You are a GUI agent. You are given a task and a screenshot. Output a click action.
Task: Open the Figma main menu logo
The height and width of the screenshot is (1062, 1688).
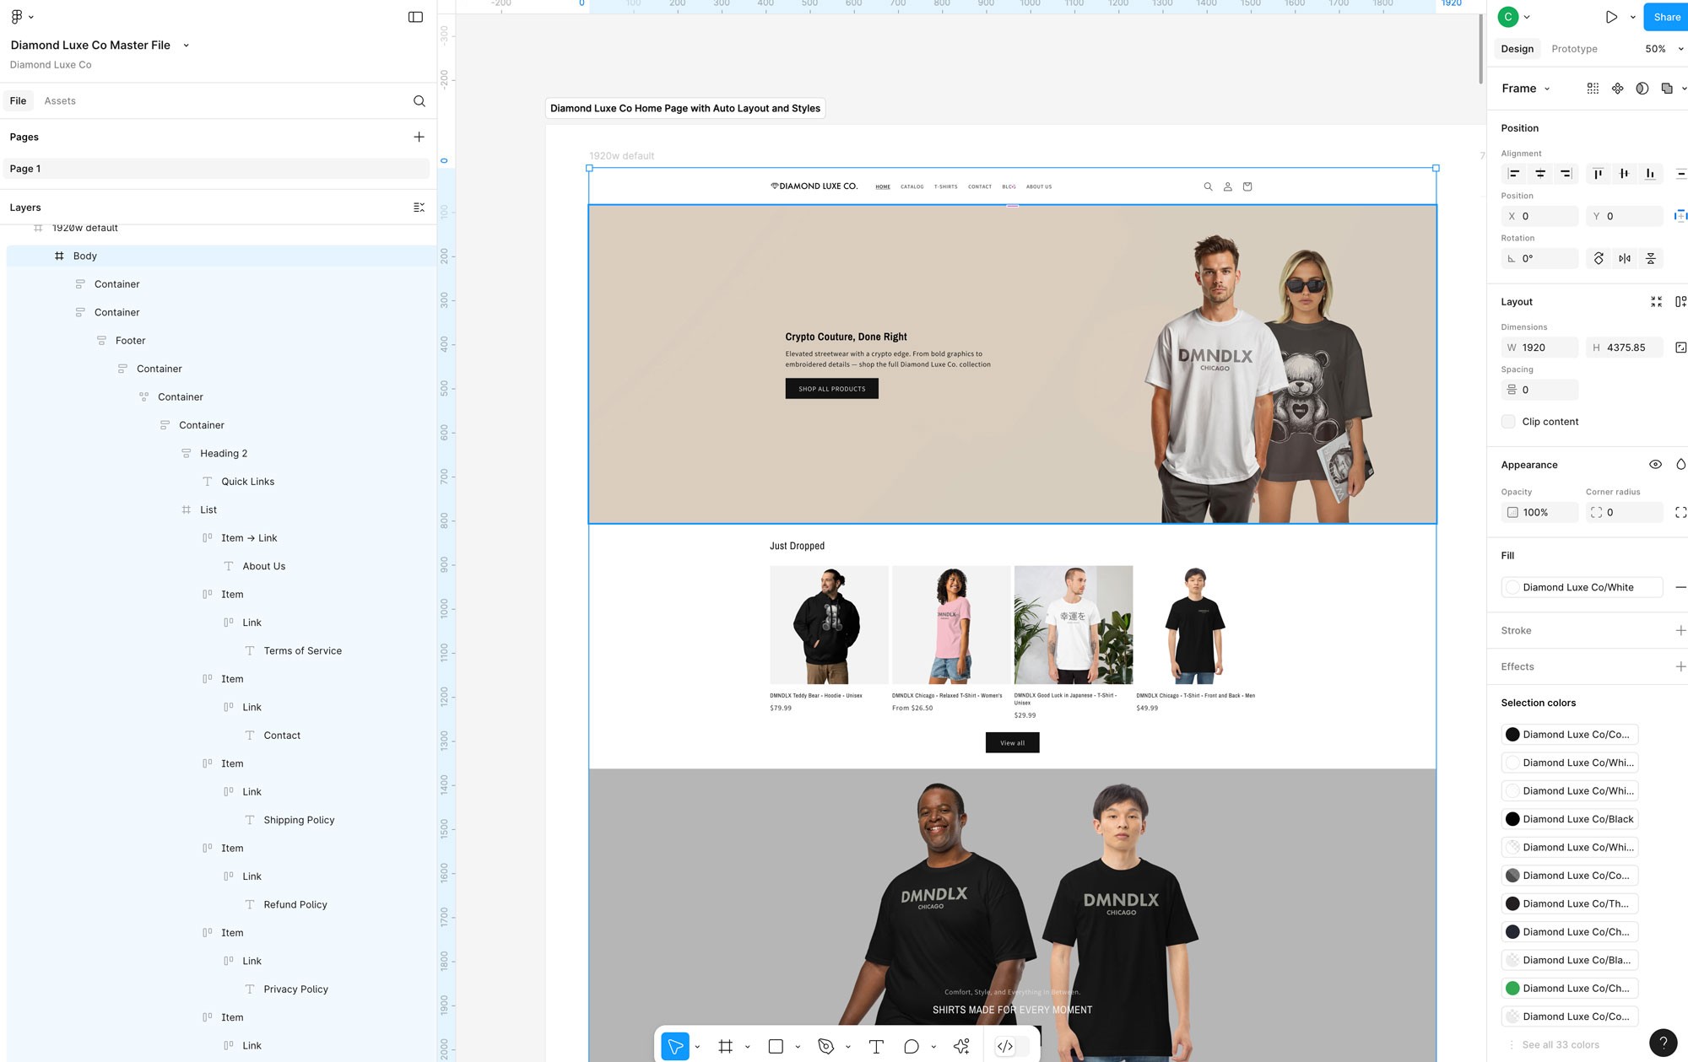[x=17, y=17]
